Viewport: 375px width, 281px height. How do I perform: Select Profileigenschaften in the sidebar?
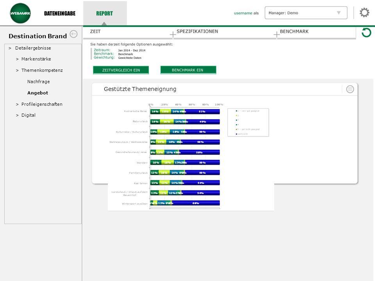point(42,104)
